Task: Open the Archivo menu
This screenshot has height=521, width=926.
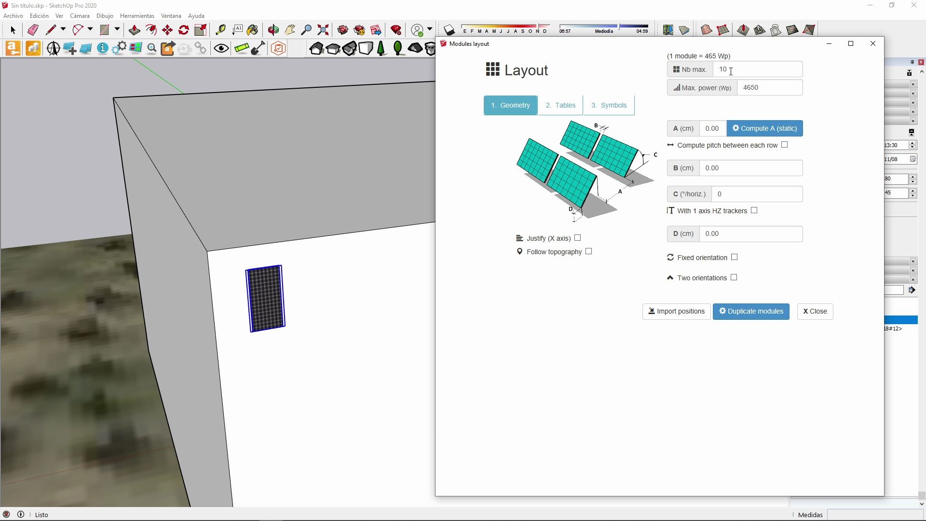Action: coord(13,16)
